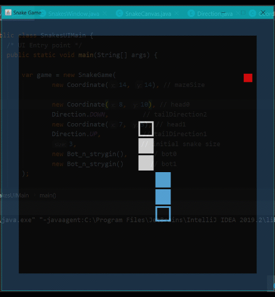Select the Direction.java editor tab in IntelliJ
This screenshot has width=275, height=297.
click(215, 14)
